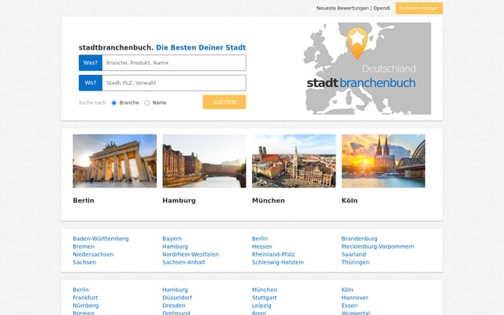The width and height of the screenshot is (504, 315).
Task: Click the orange star location pin on the map
Action: click(357, 43)
